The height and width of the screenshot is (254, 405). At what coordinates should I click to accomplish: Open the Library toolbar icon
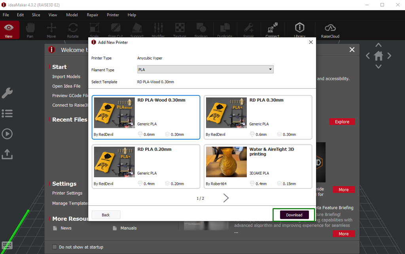pyautogui.click(x=300, y=30)
